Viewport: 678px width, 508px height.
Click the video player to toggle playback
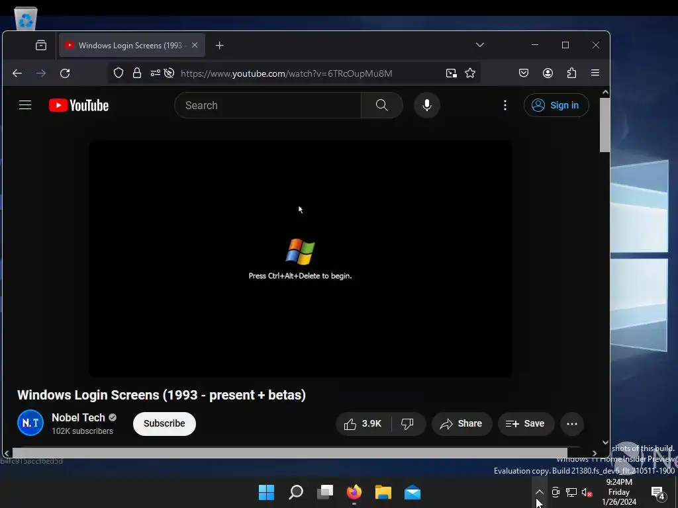(300, 259)
